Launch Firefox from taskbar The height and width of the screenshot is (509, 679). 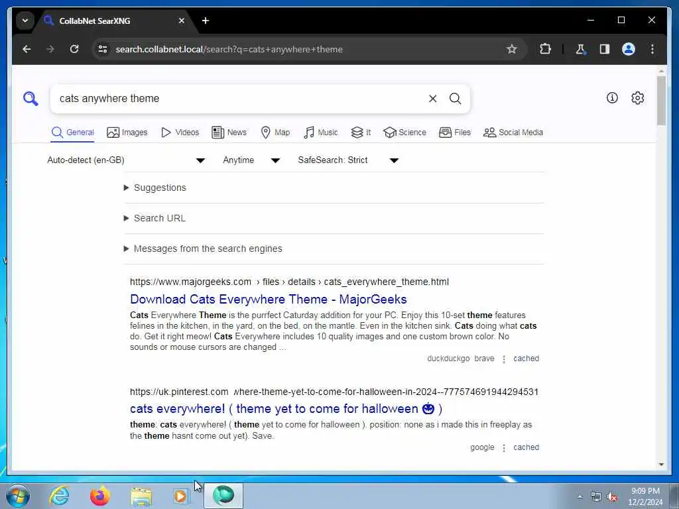click(100, 496)
